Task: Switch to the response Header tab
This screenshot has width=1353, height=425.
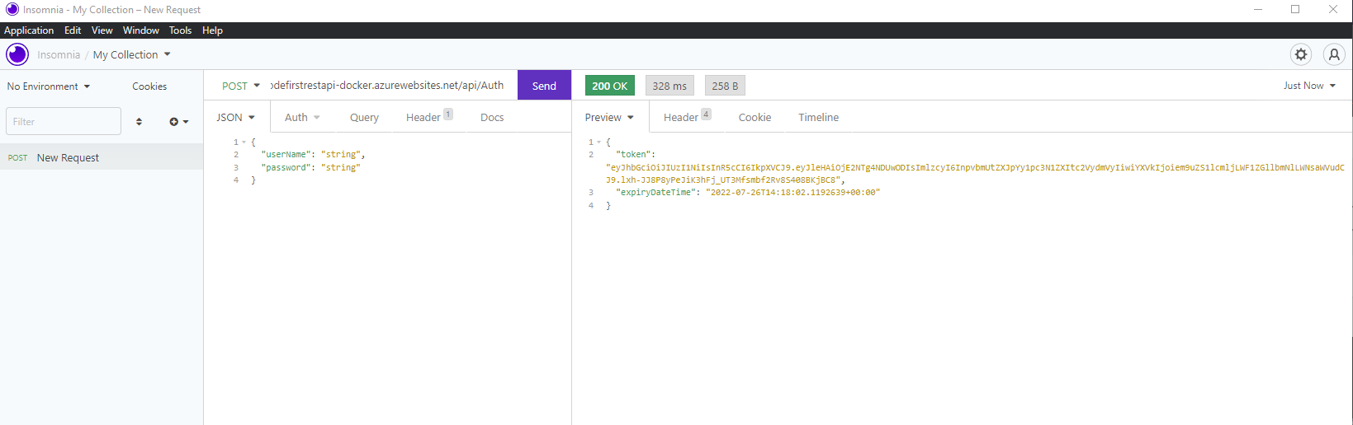Action: 687,117
